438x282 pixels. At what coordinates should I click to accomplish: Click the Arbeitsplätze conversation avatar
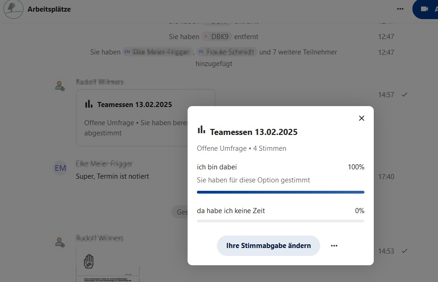coord(13,9)
